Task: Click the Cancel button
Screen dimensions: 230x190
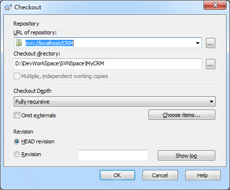Action: click(160, 175)
